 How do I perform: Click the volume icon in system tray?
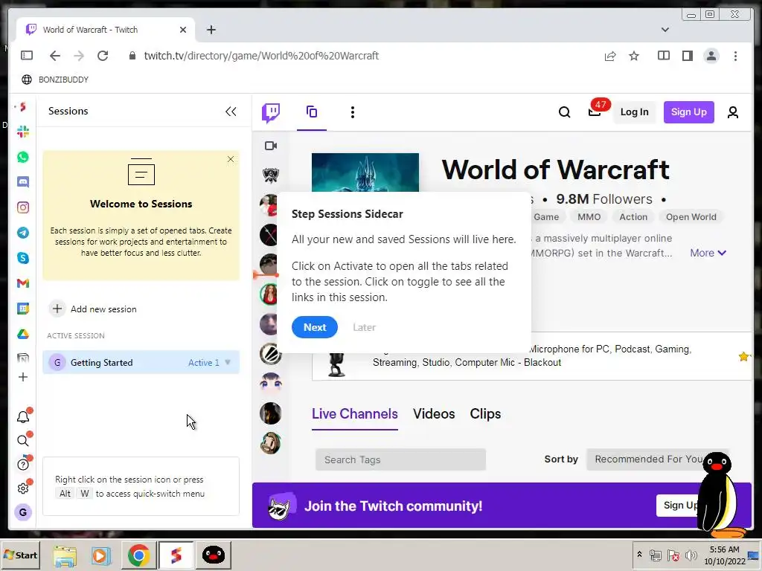691,555
